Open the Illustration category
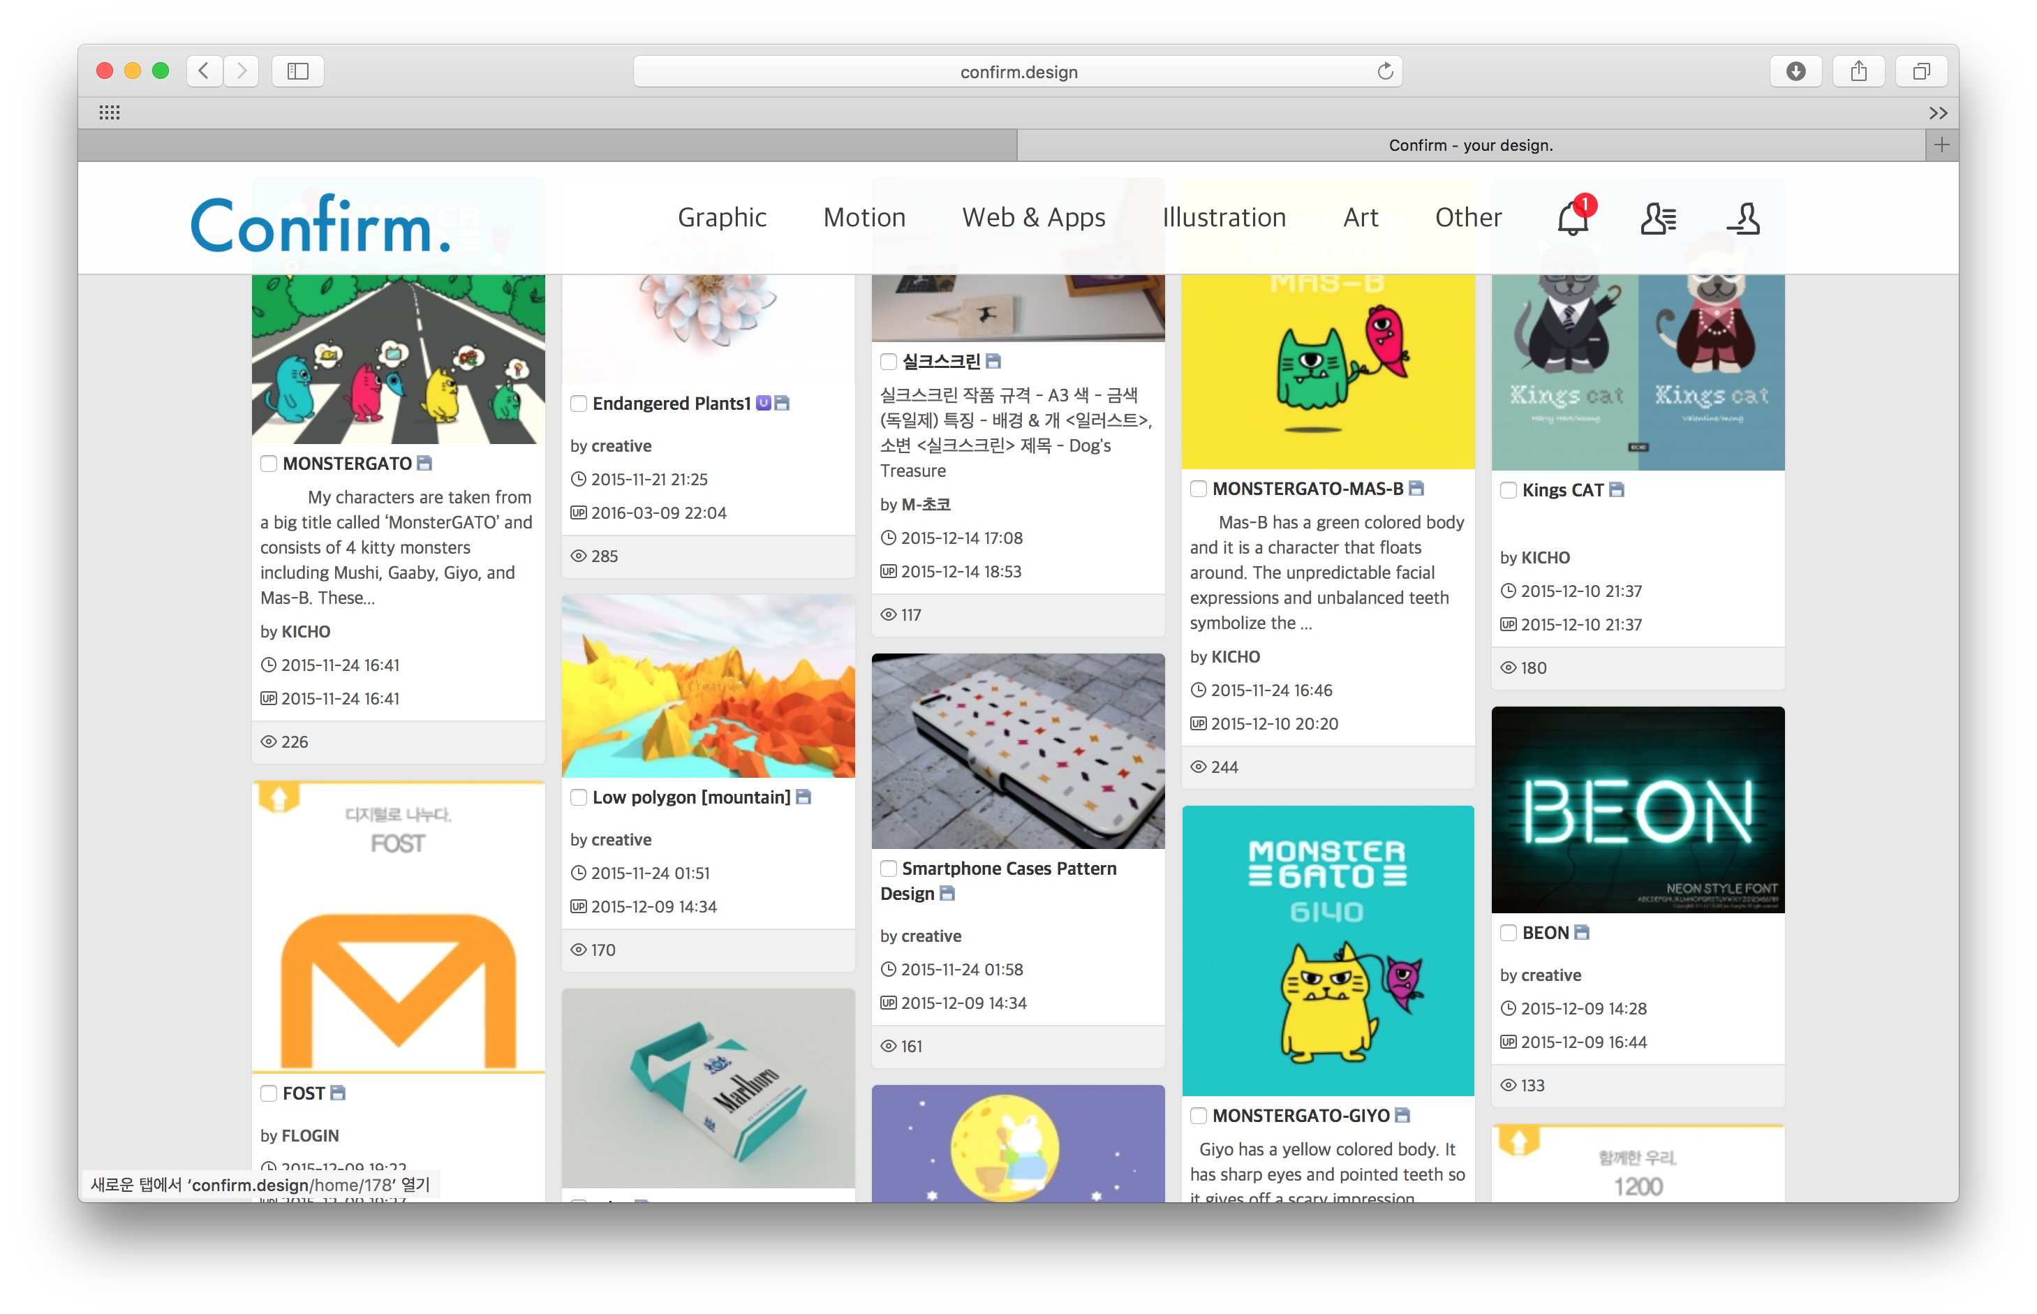Image resolution: width=2037 pixels, height=1314 pixels. click(x=1223, y=218)
